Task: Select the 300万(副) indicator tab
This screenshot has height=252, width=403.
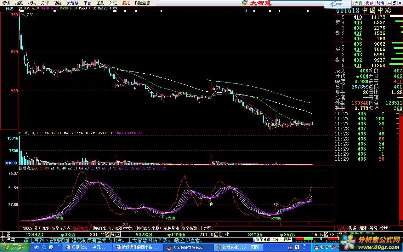Action: click(31, 228)
